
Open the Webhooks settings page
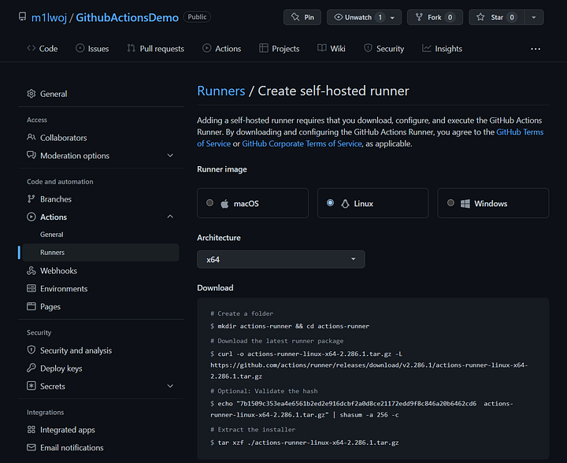(58, 271)
